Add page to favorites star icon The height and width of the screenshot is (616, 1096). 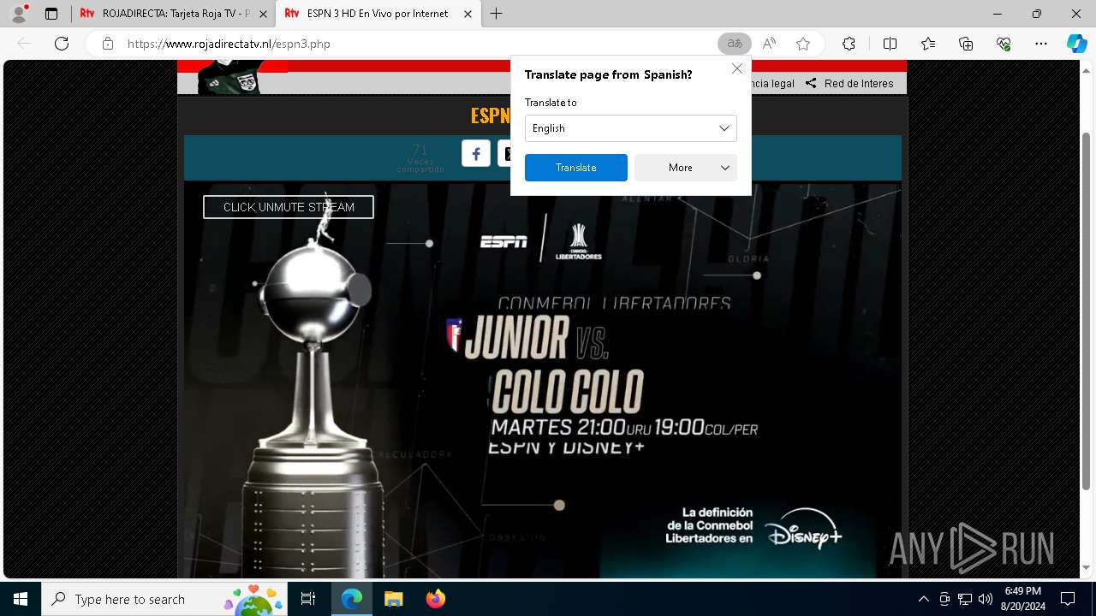pos(803,44)
